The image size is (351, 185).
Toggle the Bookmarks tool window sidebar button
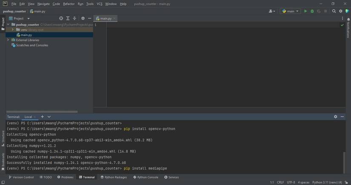(3, 161)
